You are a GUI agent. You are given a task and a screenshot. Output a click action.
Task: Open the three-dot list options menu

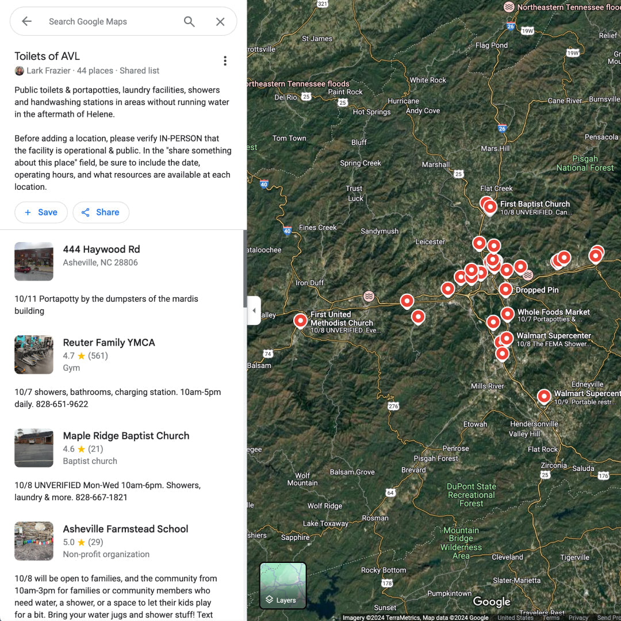[x=225, y=61]
